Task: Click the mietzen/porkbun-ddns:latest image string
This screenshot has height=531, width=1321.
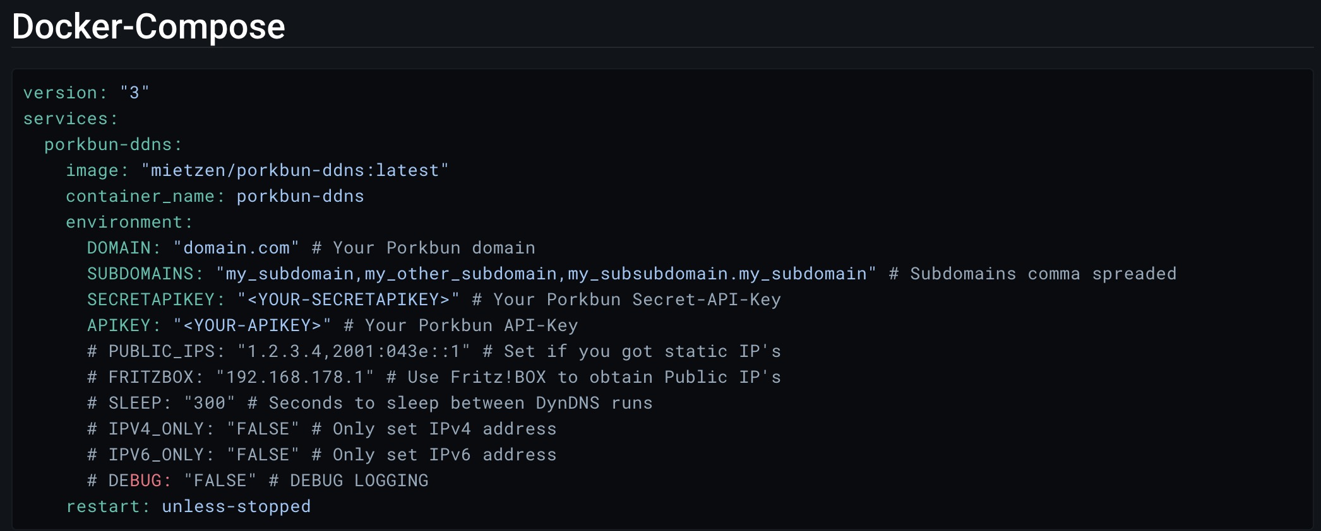Action: (295, 170)
